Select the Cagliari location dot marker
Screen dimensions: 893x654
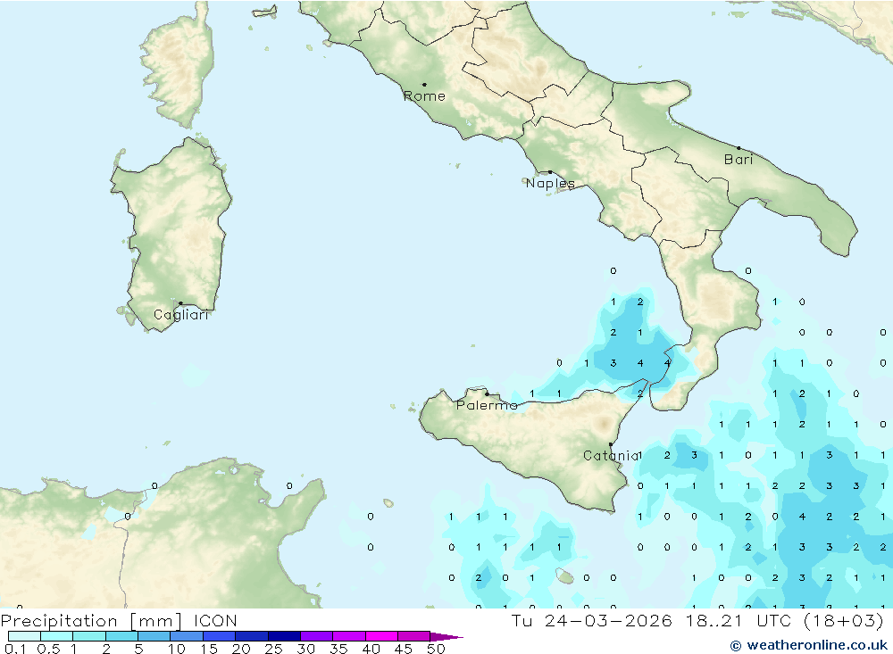tap(180, 303)
